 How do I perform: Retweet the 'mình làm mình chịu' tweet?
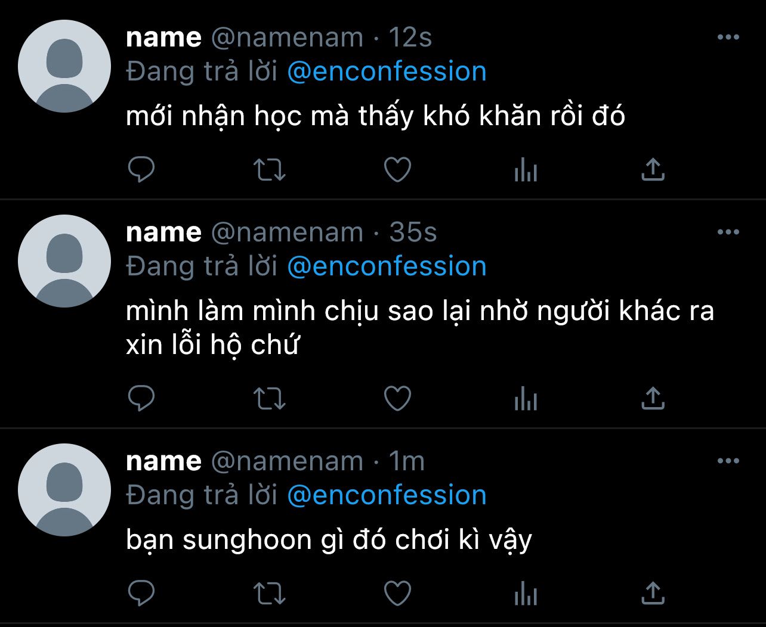tap(270, 399)
